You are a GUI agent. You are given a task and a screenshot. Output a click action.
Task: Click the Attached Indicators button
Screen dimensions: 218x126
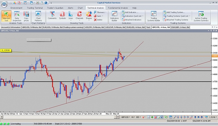(x=131, y=20)
